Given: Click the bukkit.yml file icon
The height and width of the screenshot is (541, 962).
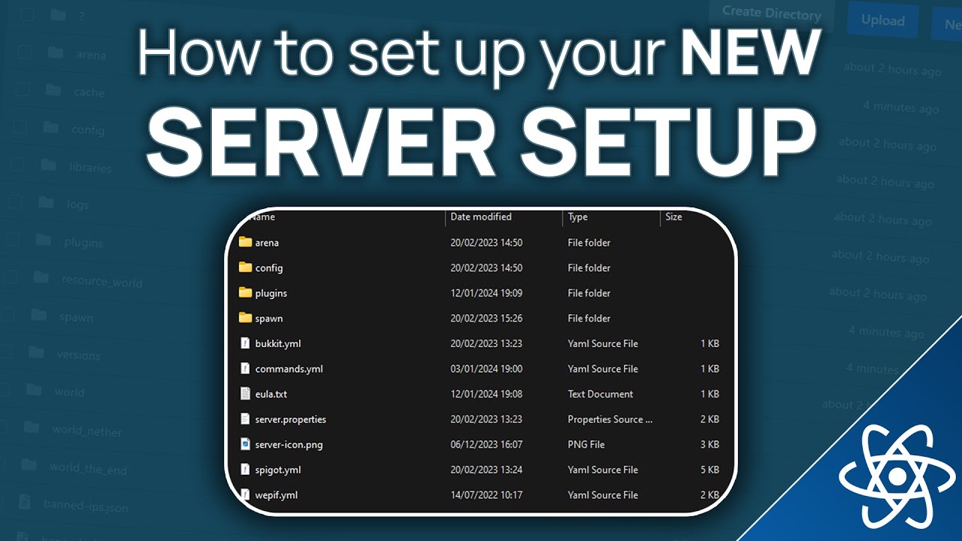Looking at the screenshot, I should click(245, 343).
